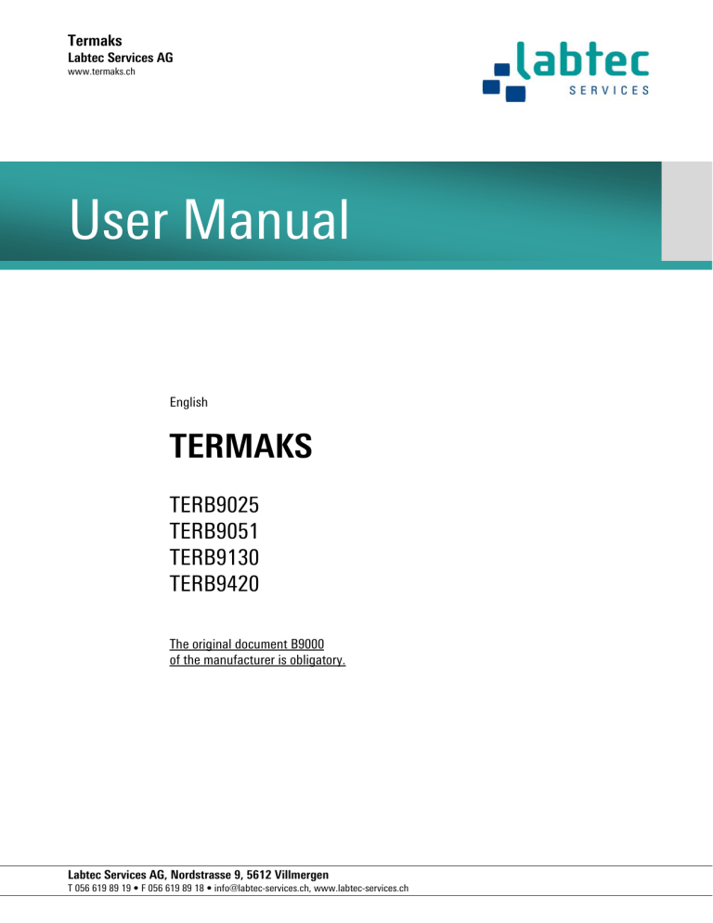Select footer address "Nordstrasse 9, 5612 Villmergen"

coord(249,875)
